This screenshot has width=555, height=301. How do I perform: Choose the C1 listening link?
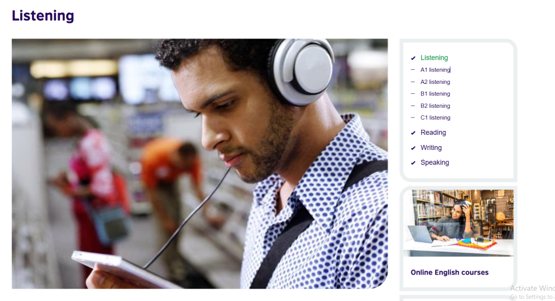click(435, 118)
